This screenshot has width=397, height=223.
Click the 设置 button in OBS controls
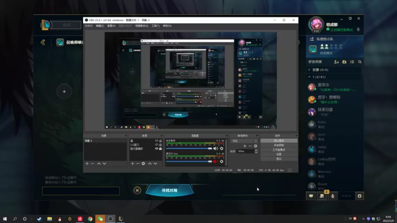(x=279, y=154)
